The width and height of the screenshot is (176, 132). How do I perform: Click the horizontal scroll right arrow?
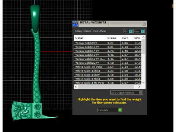tap(139, 87)
